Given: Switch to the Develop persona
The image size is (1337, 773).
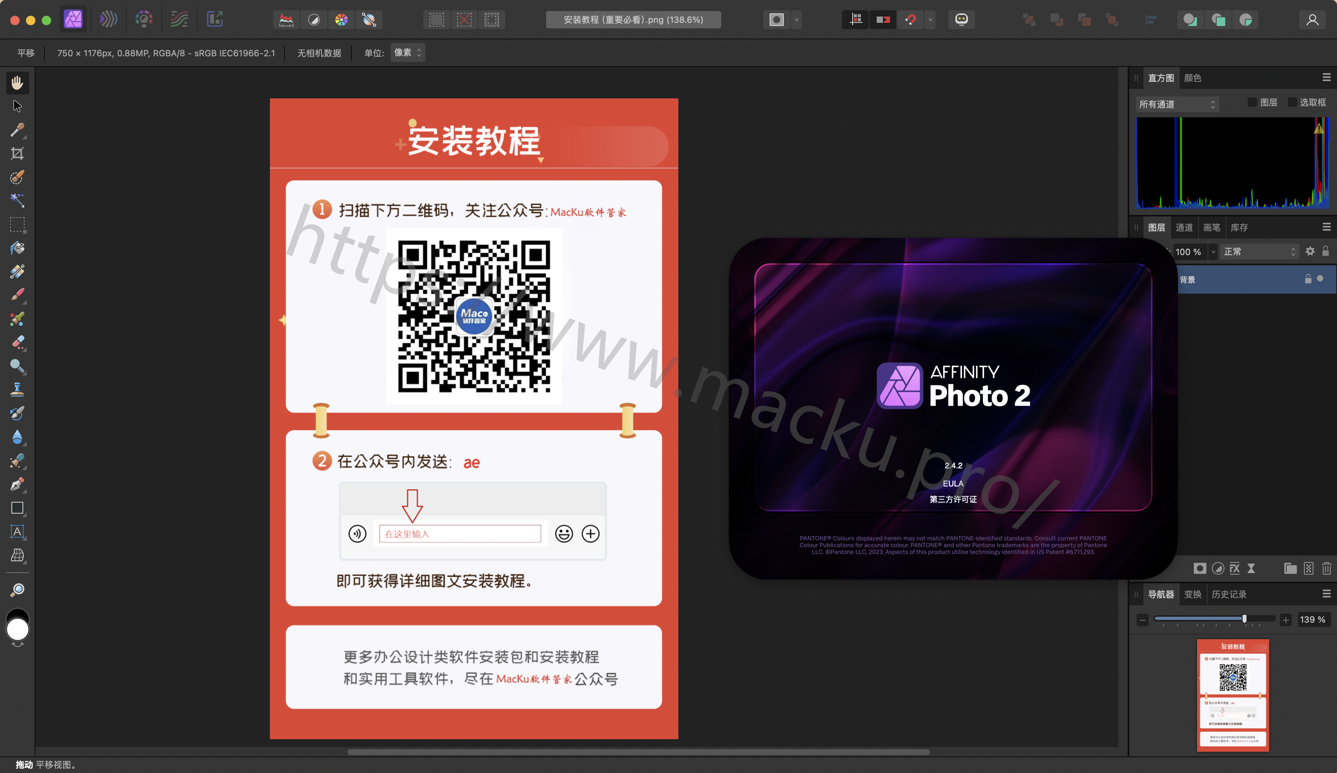Looking at the screenshot, I should point(144,20).
